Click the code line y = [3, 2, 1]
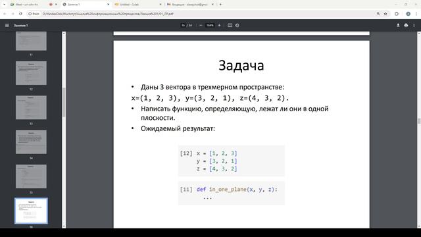This screenshot has width=421, height=237. point(216,161)
